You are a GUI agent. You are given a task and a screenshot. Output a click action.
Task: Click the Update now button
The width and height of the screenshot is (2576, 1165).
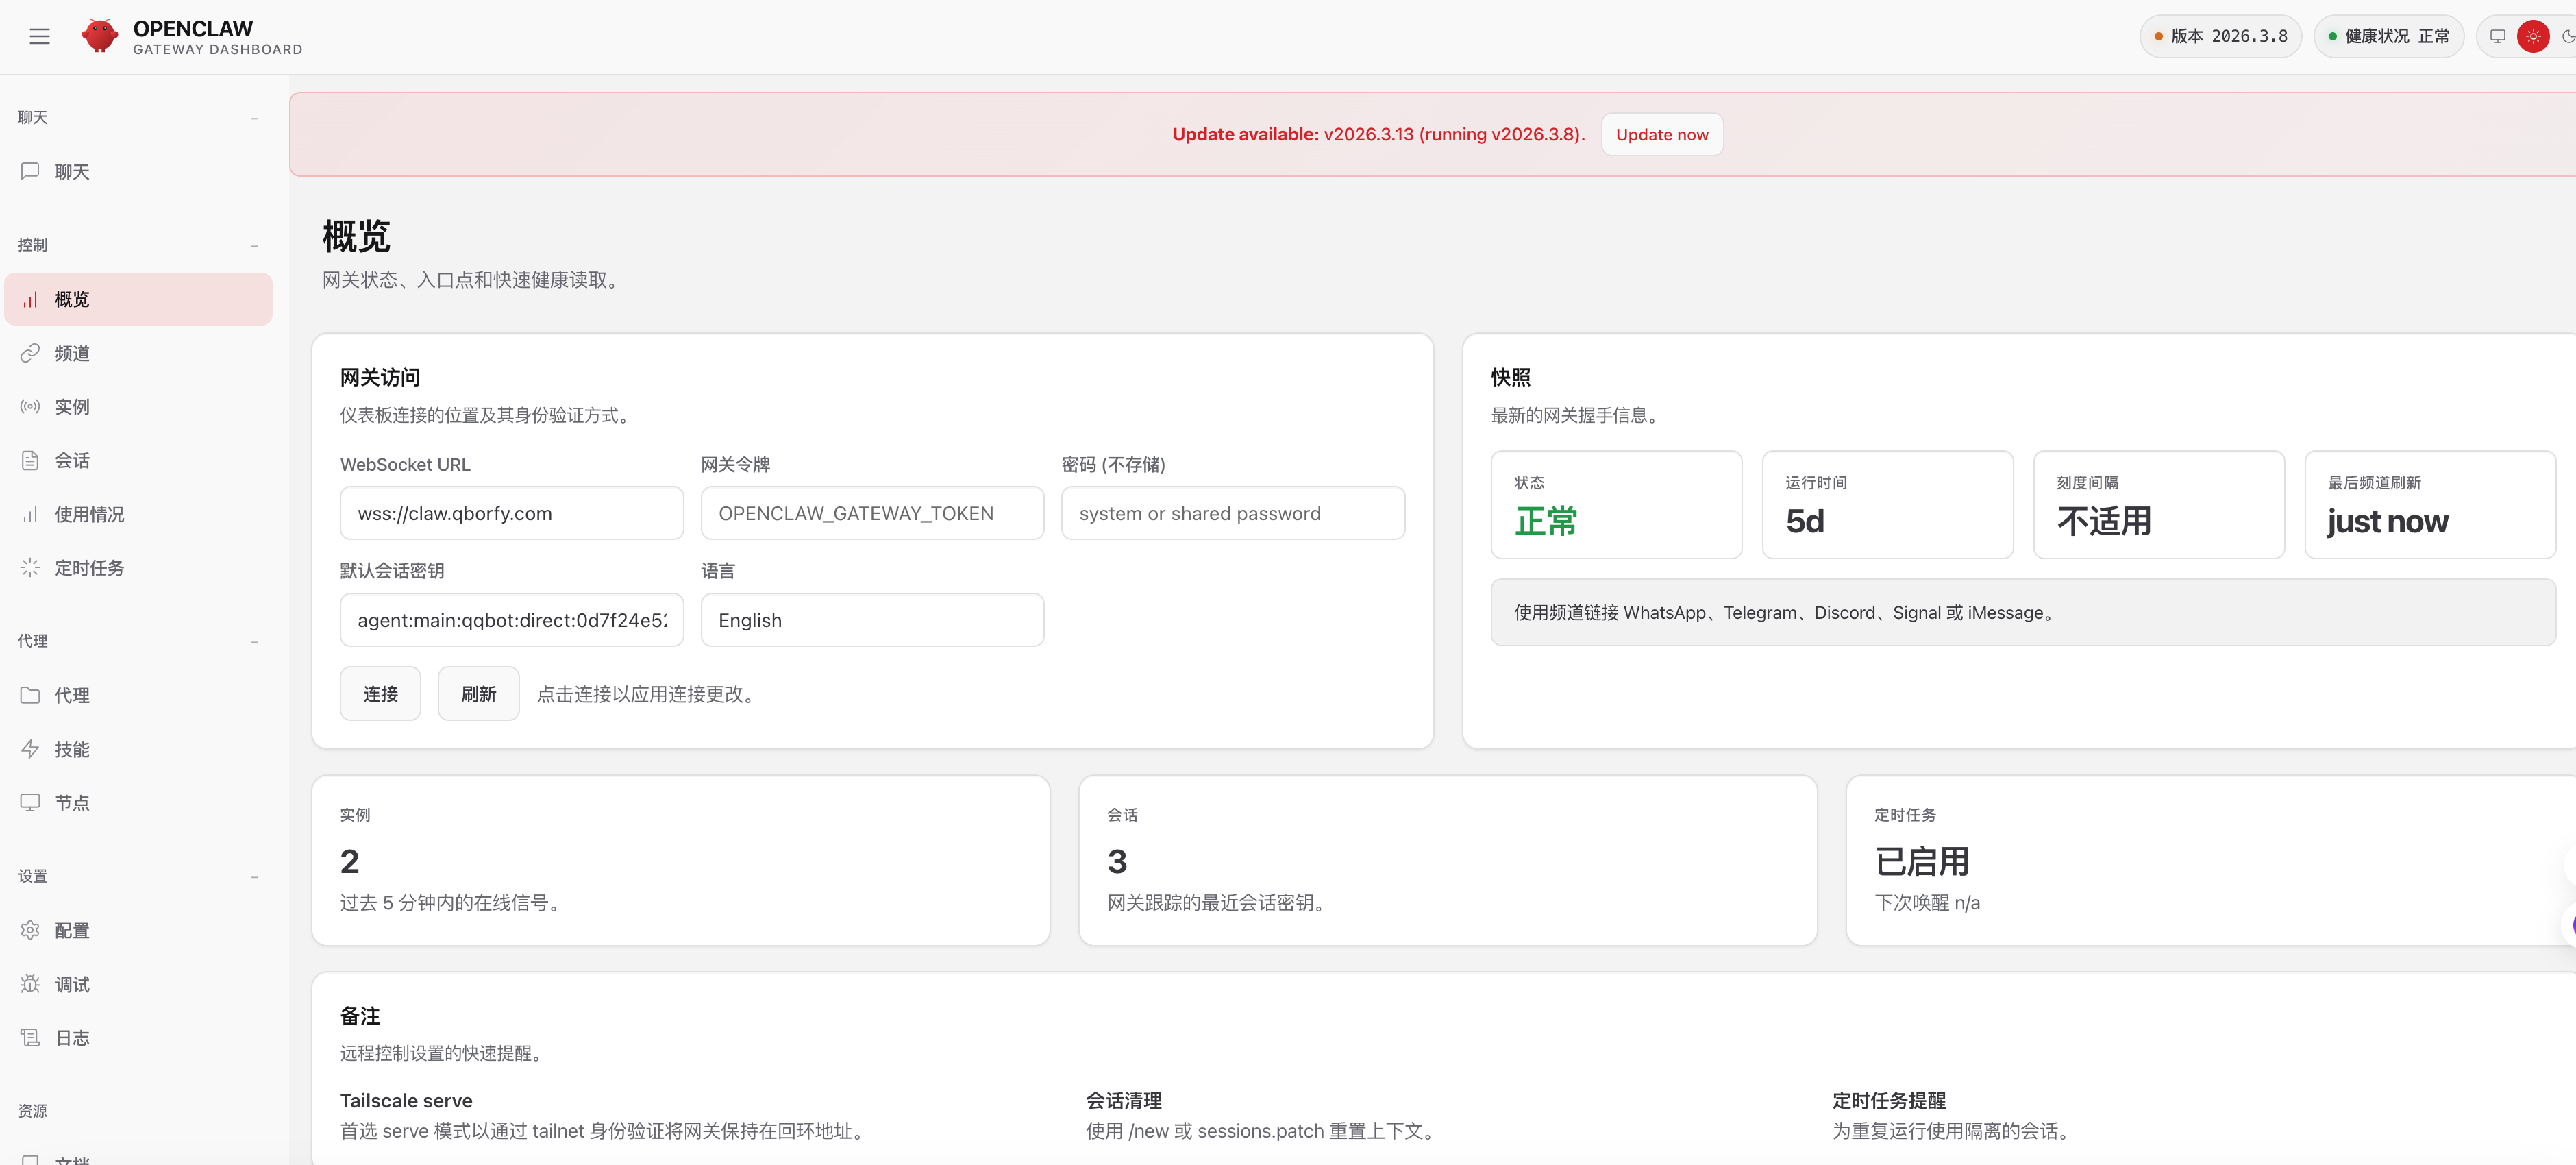pyautogui.click(x=1661, y=134)
